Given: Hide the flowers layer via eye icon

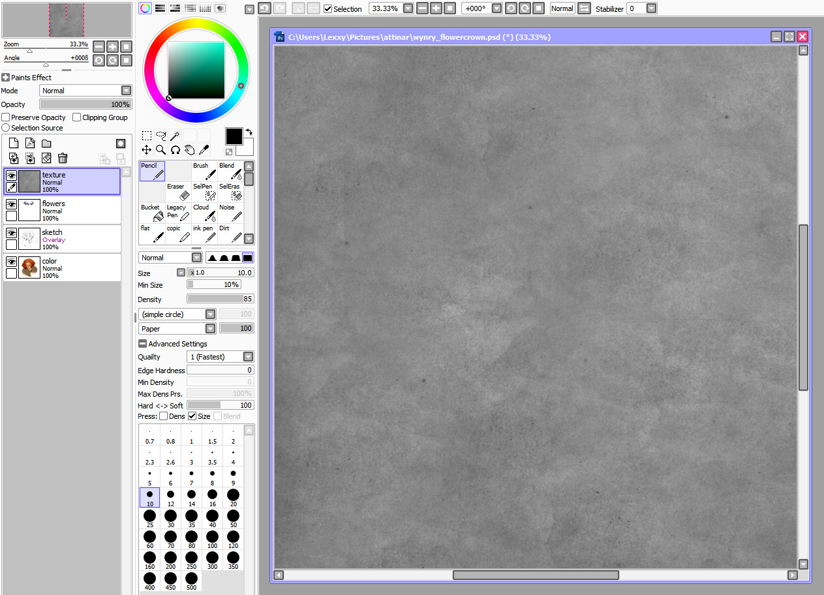Looking at the screenshot, I should 11,204.
